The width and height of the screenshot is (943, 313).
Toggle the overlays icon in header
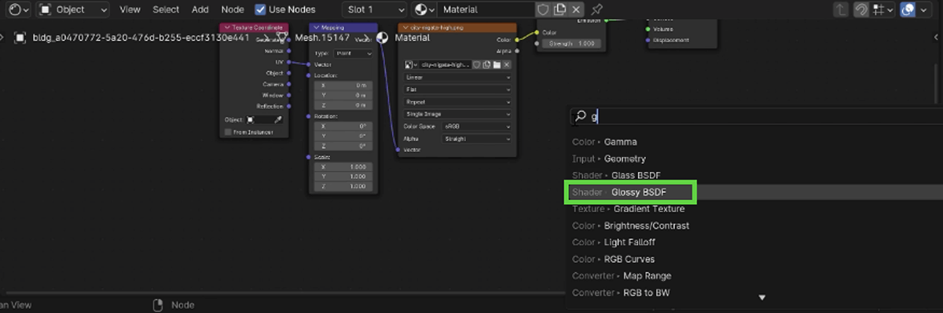(908, 9)
